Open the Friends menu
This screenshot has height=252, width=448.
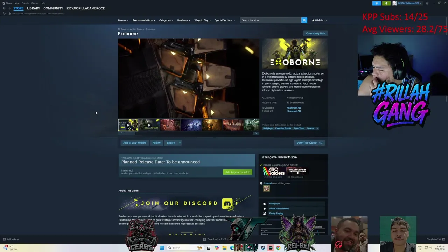click(x=26, y=3)
